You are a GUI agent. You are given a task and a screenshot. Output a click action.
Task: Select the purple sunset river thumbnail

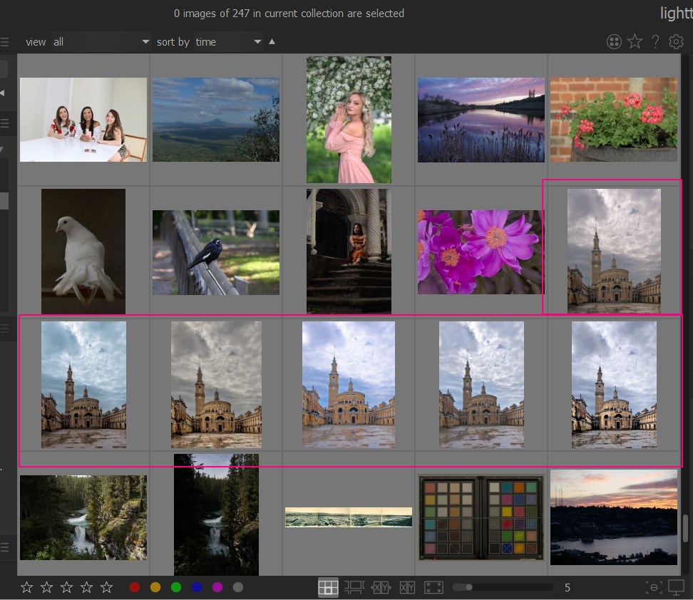(x=481, y=120)
